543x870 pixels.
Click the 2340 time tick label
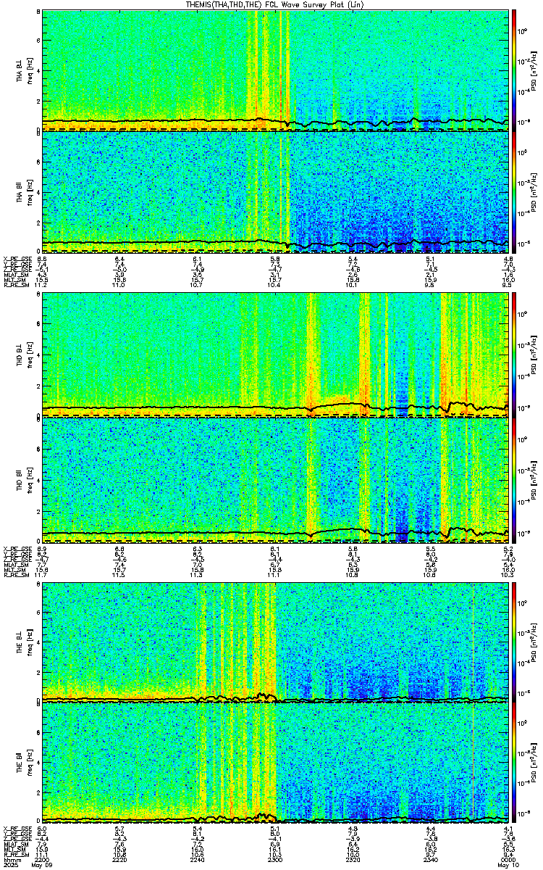pos(430,860)
